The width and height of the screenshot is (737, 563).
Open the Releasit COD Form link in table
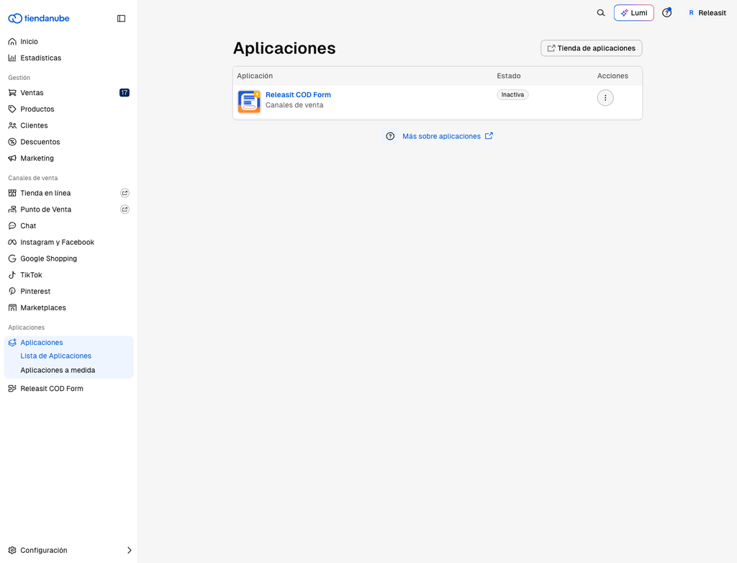(x=298, y=94)
